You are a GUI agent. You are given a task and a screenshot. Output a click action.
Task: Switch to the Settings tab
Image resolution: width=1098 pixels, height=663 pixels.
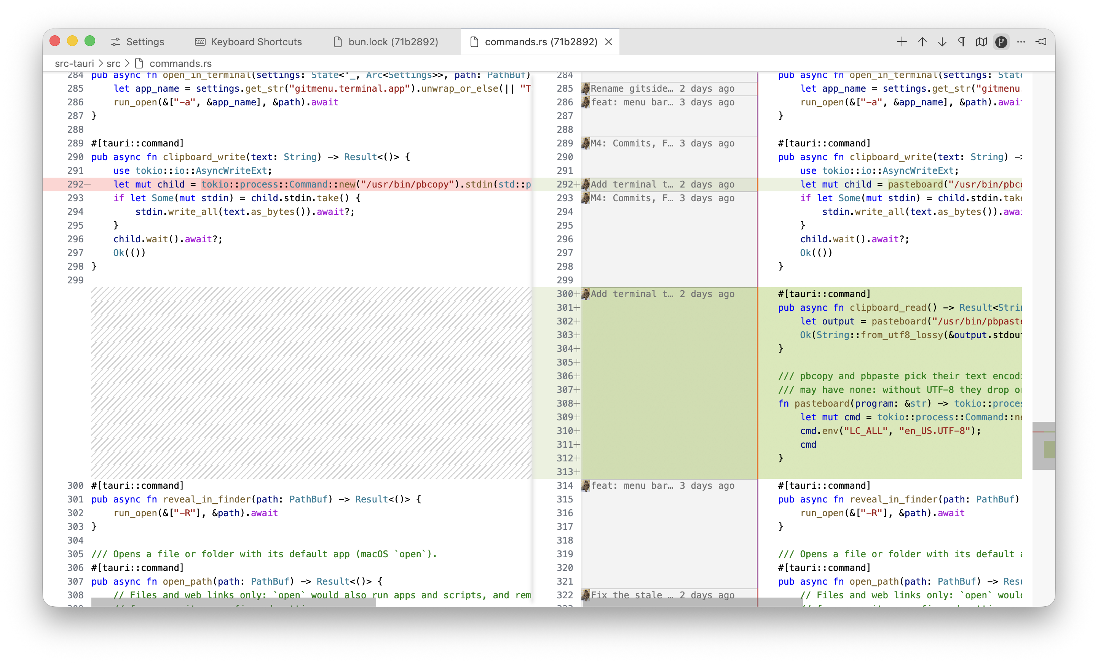point(138,42)
